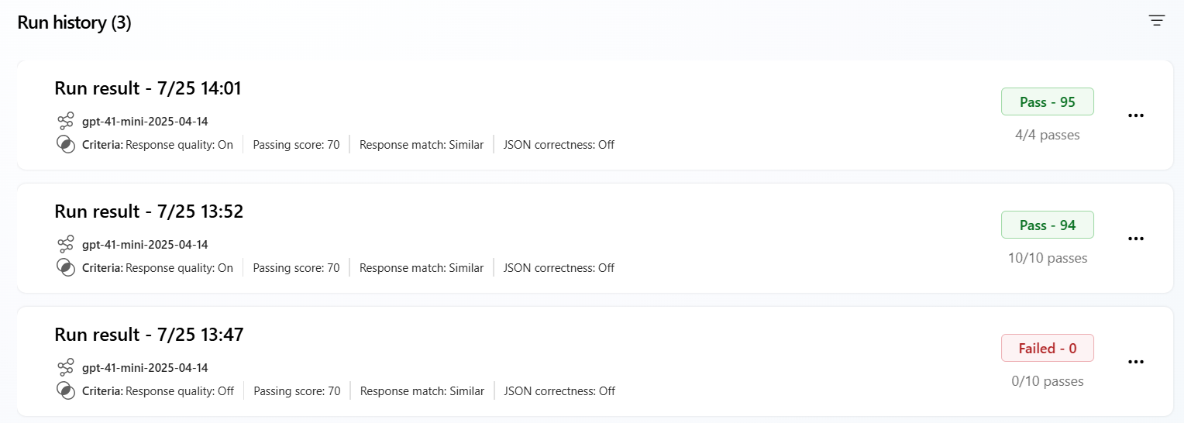This screenshot has height=423, width=1184.
Task: Open more options for the 13:52 run
Action: click(1136, 239)
